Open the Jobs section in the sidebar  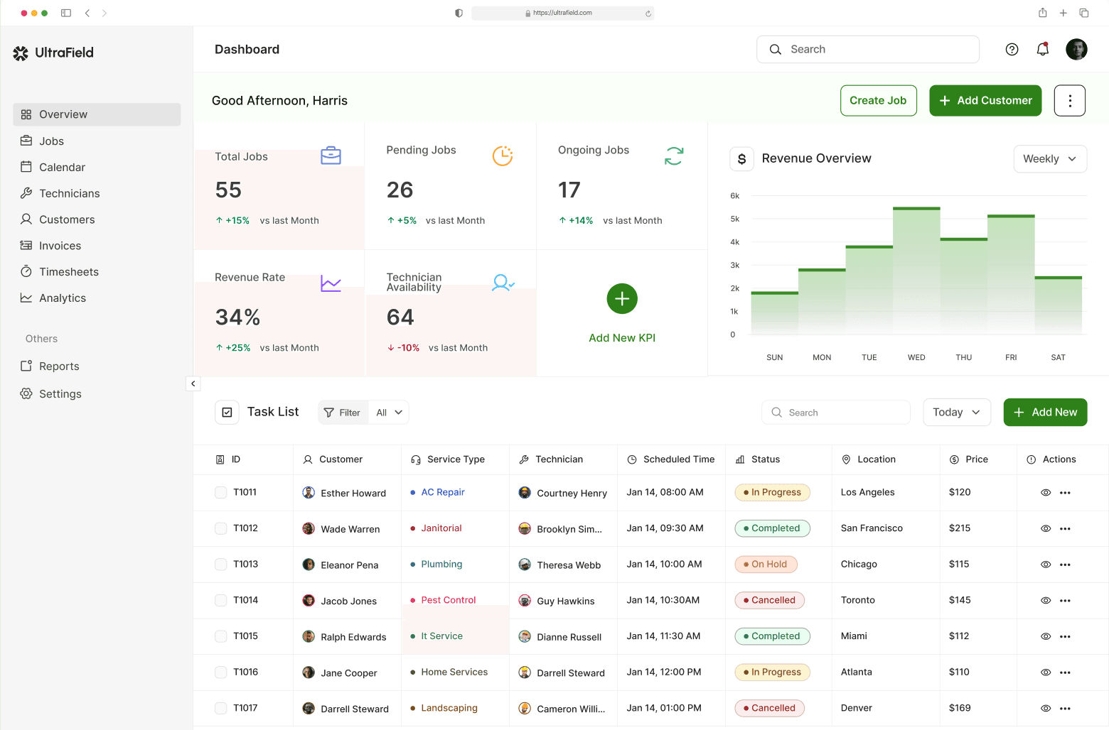coord(50,141)
